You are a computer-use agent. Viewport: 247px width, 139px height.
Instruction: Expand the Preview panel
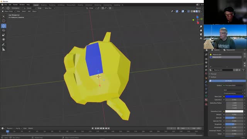213,74
